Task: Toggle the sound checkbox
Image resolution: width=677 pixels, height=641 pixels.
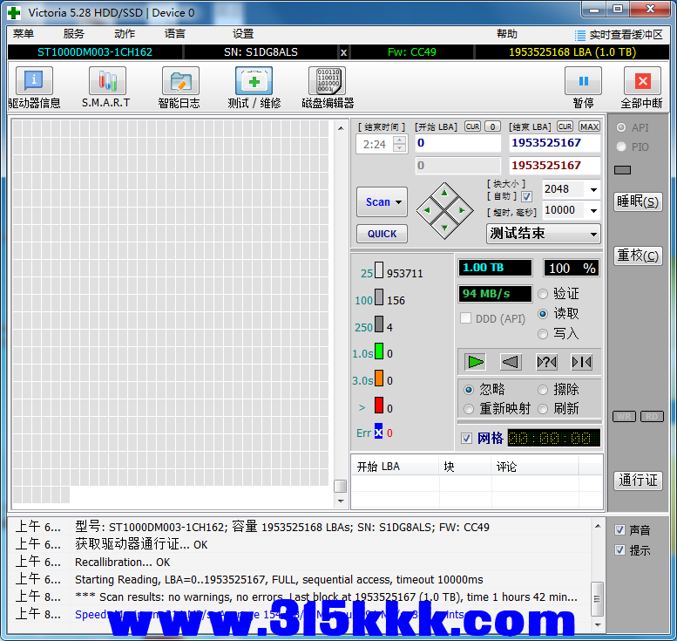Action: 619,529
